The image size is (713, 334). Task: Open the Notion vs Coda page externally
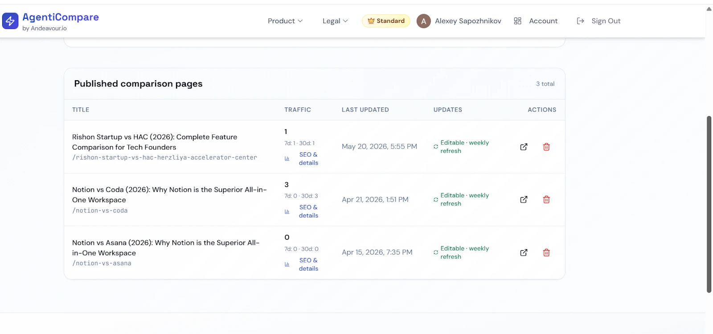click(x=524, y=199)
